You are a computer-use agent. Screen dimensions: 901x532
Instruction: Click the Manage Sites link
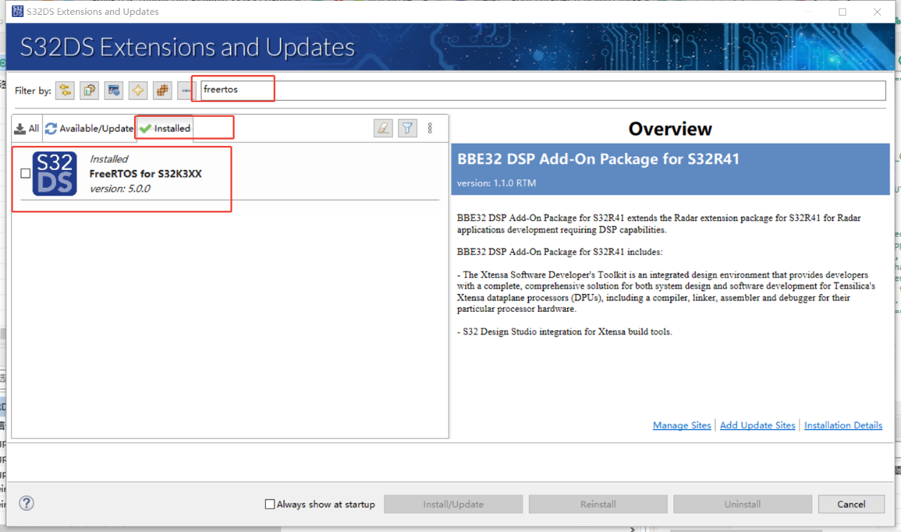point(682,426)
